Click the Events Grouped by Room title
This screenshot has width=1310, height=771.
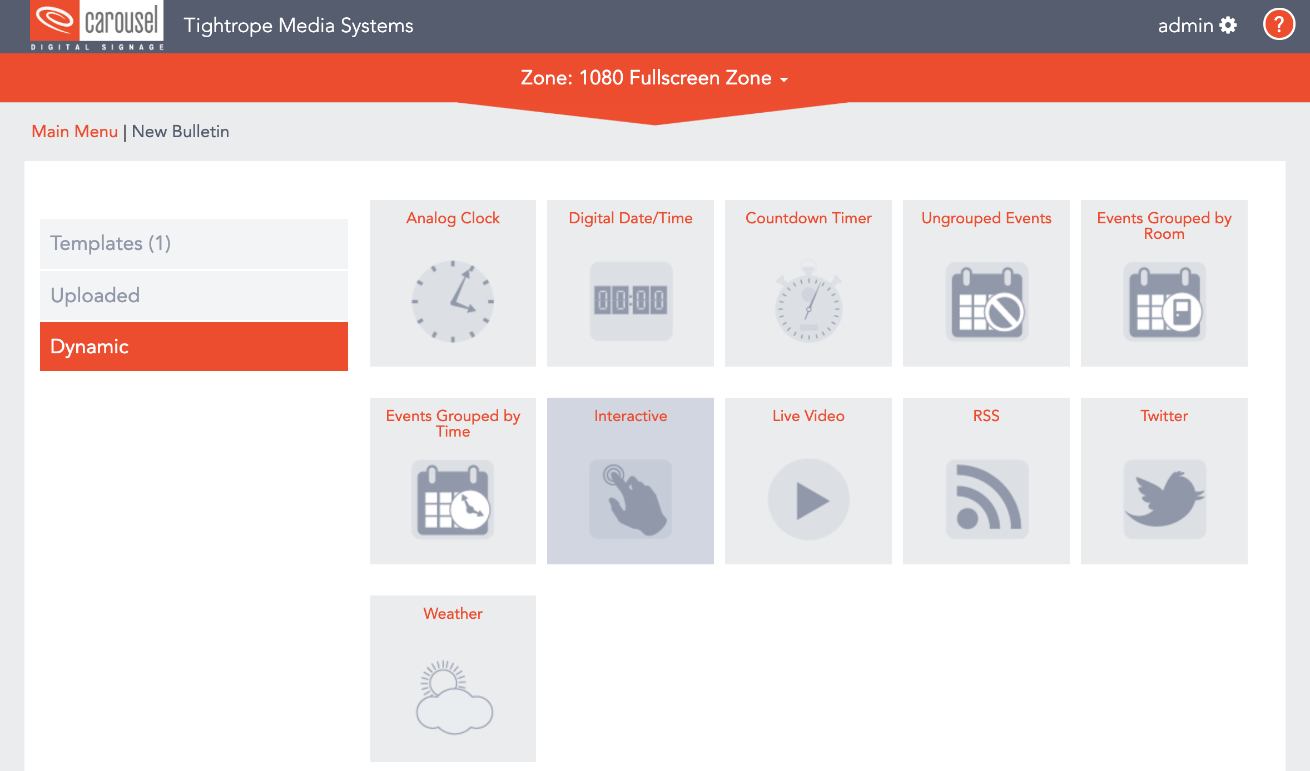(1164, 226)
